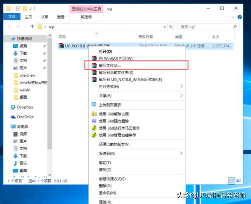251x204 pixels.
Task: Expand the 打开方式(H) submenu arrow
Action: tap(181, 87)
